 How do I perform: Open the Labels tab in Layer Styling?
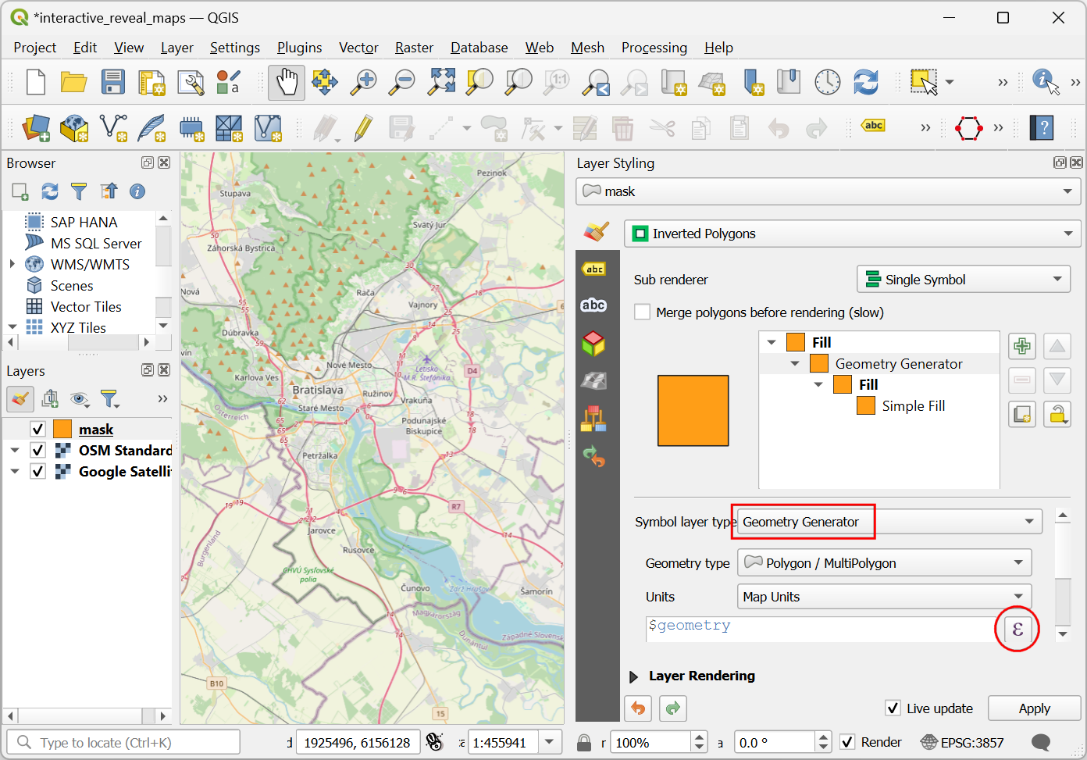pos(594,269)
